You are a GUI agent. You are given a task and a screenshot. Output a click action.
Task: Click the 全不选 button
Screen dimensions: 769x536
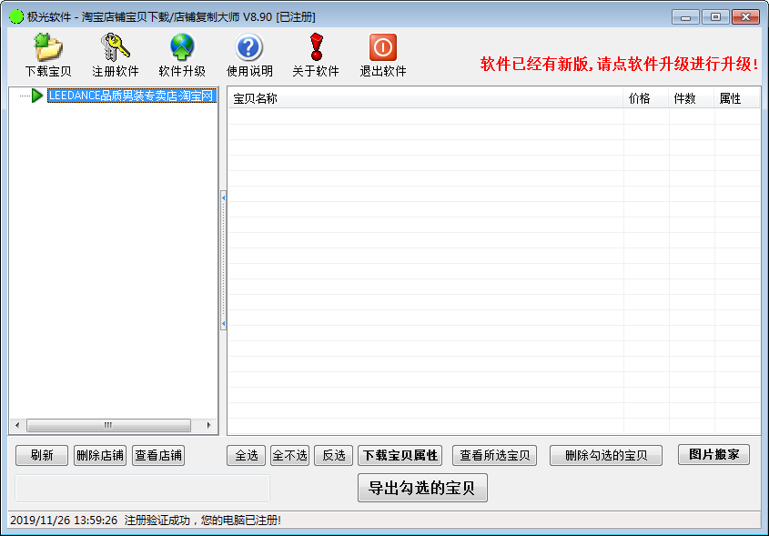coord(289,456)
